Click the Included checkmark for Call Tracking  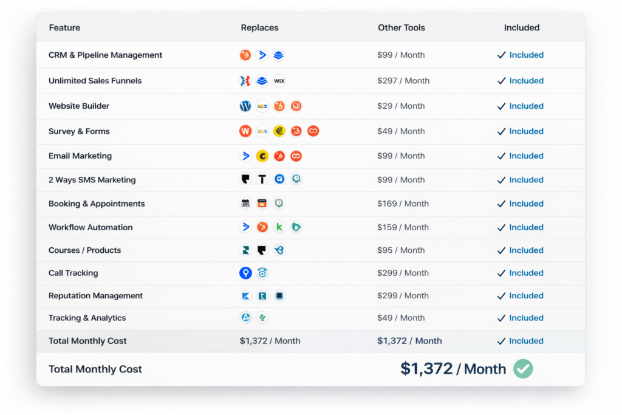coord(501,273)
